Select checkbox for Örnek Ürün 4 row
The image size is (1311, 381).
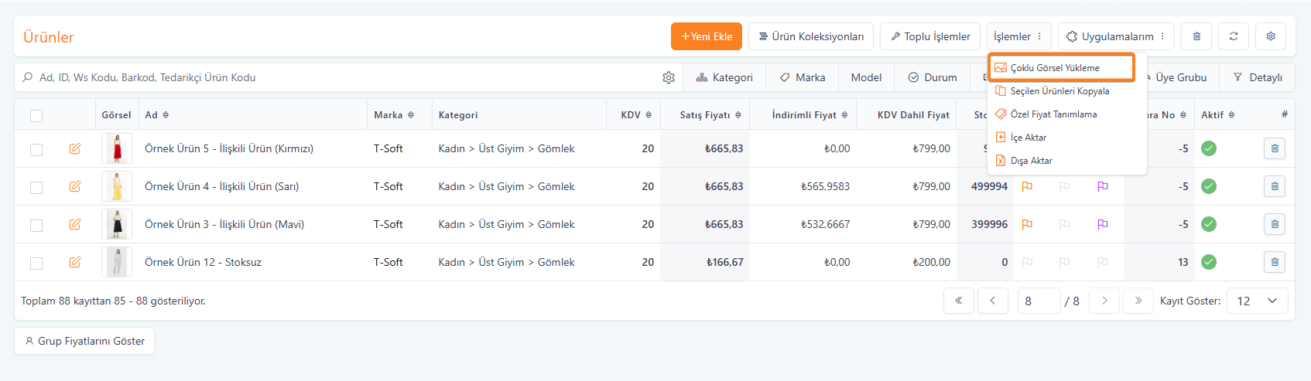click(x=36, y=187)
